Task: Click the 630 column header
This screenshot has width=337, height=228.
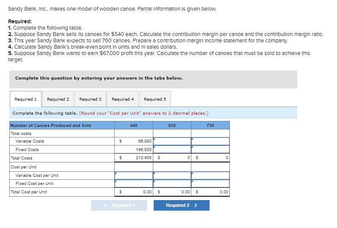Action: (x=172, y=125)
